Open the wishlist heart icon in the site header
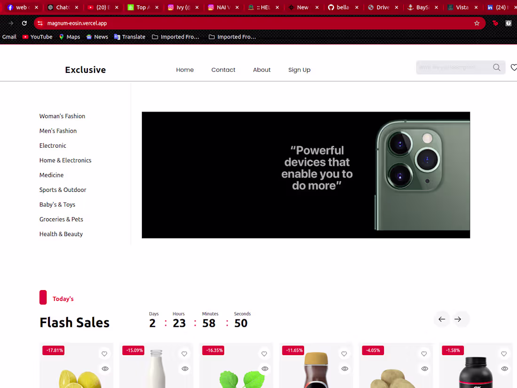This screenshot has height=388, width=517. click(x=514, y=67)
